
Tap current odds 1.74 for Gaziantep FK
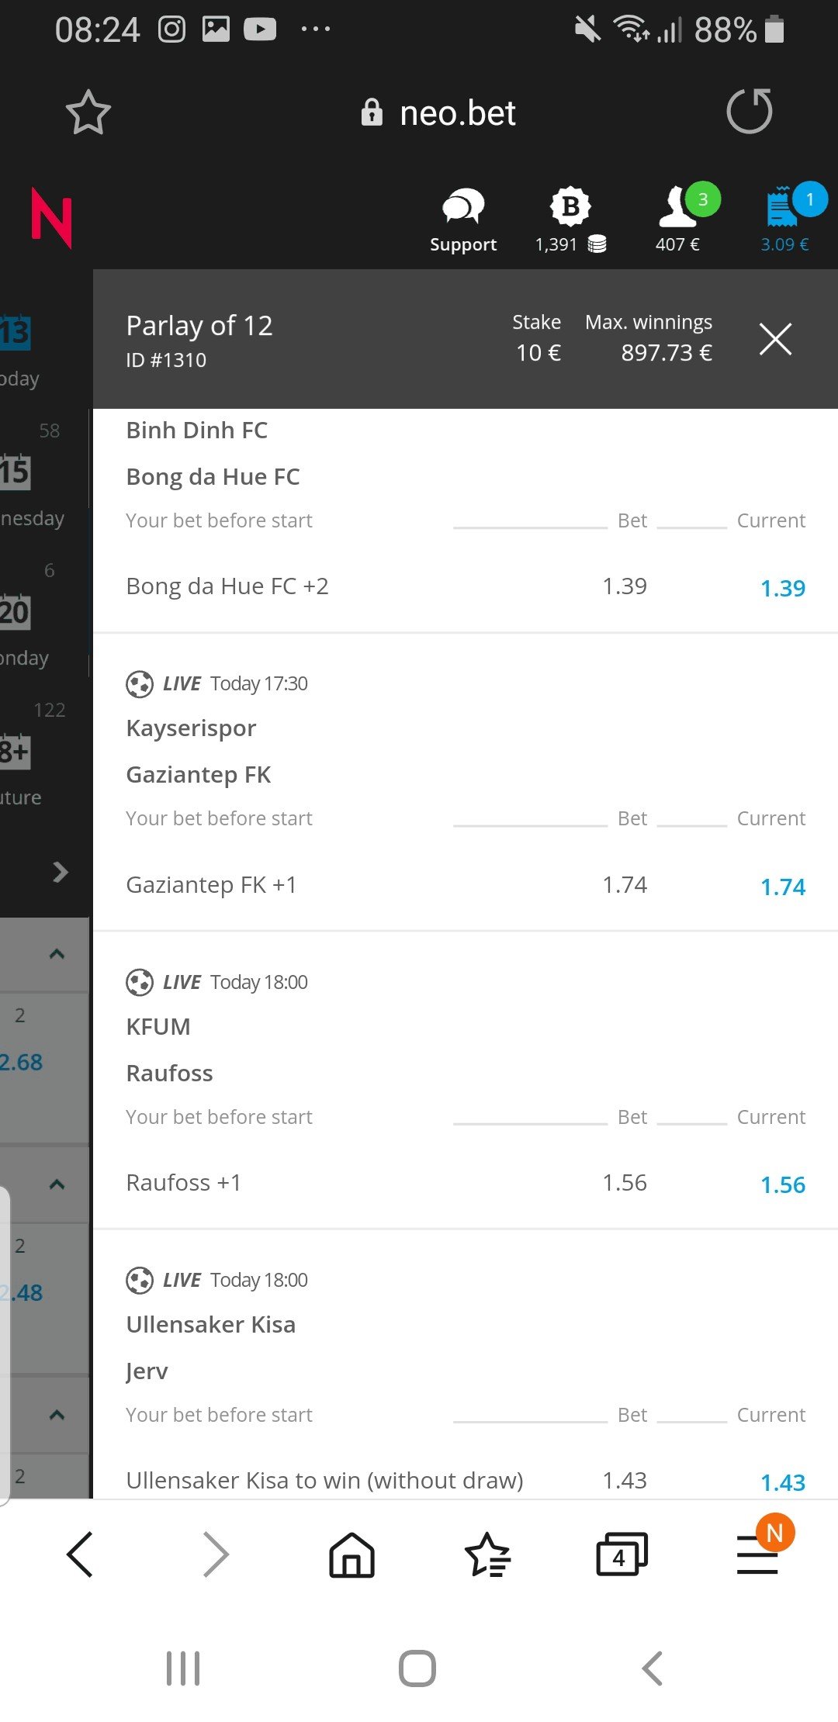coord(782,887)
